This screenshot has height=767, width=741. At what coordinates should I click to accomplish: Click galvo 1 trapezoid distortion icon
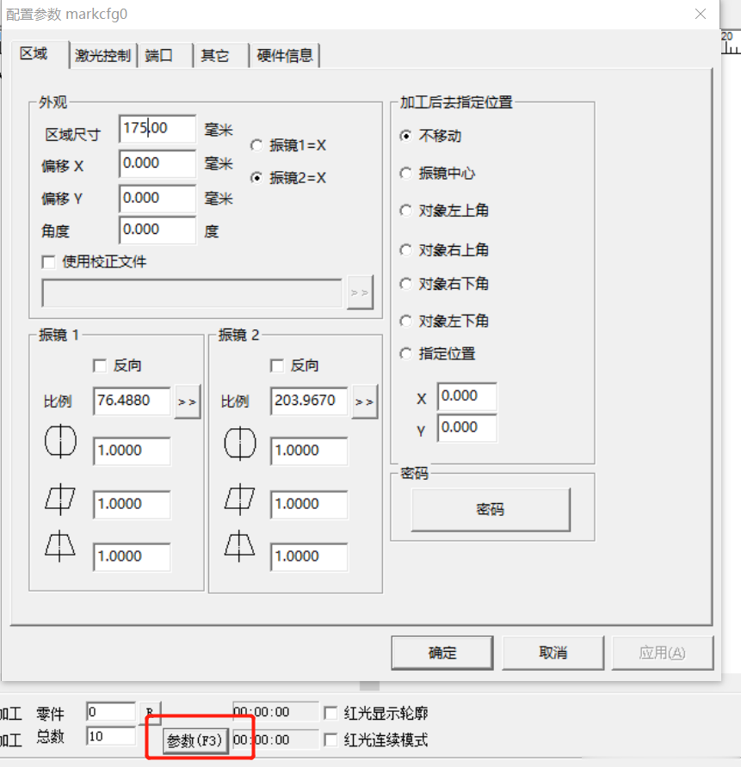point(59,546)
